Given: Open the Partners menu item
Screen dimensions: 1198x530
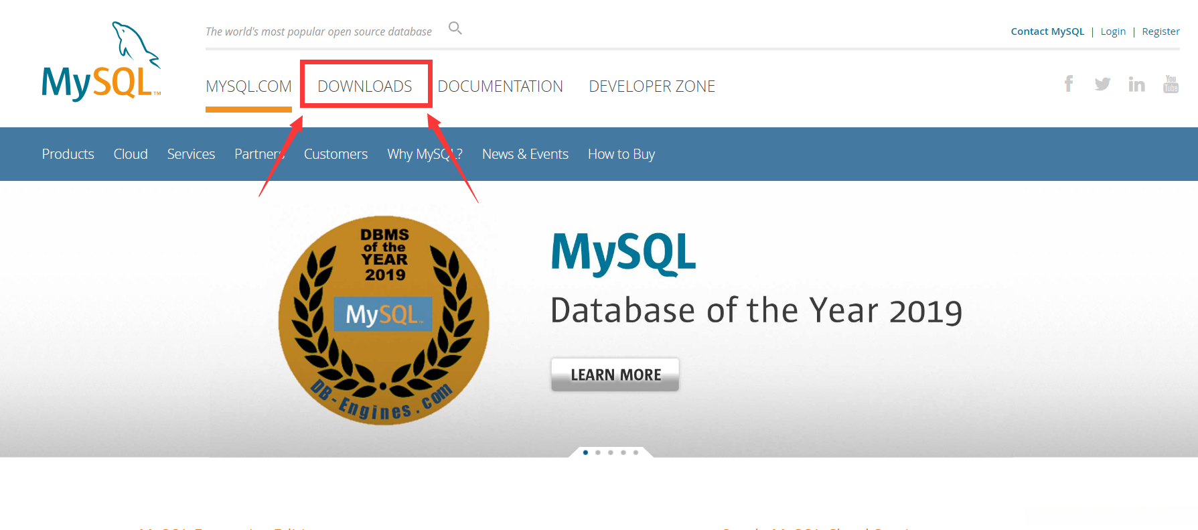Looking at the screenshot, I should 260,154.
